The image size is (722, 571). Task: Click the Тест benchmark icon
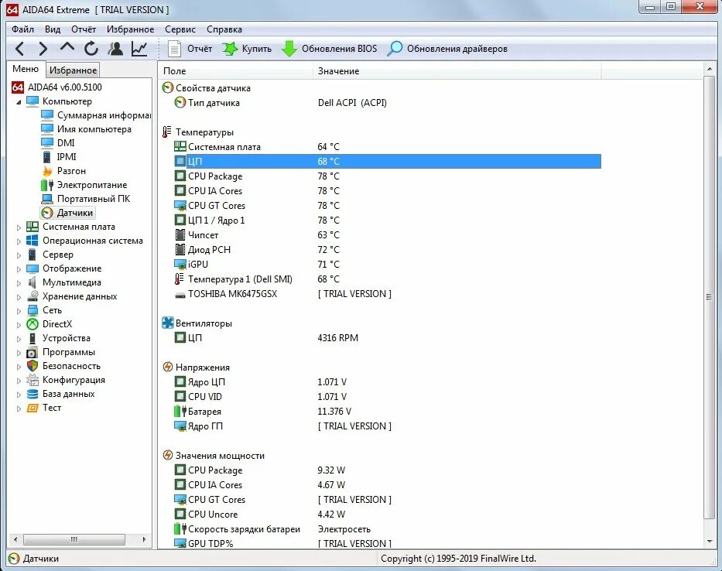tap(33, 408)
